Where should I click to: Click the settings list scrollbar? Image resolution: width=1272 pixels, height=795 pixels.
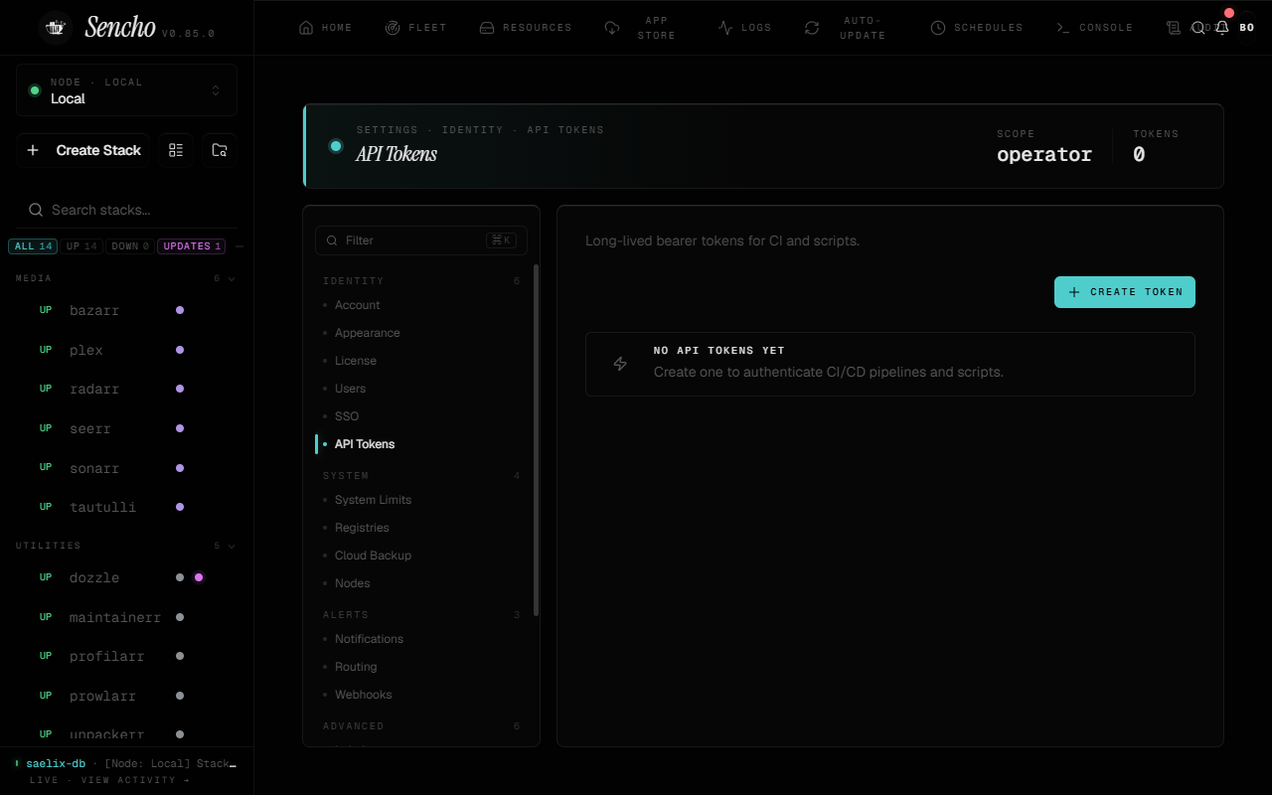pyautogui.click(x=537, y=440)
